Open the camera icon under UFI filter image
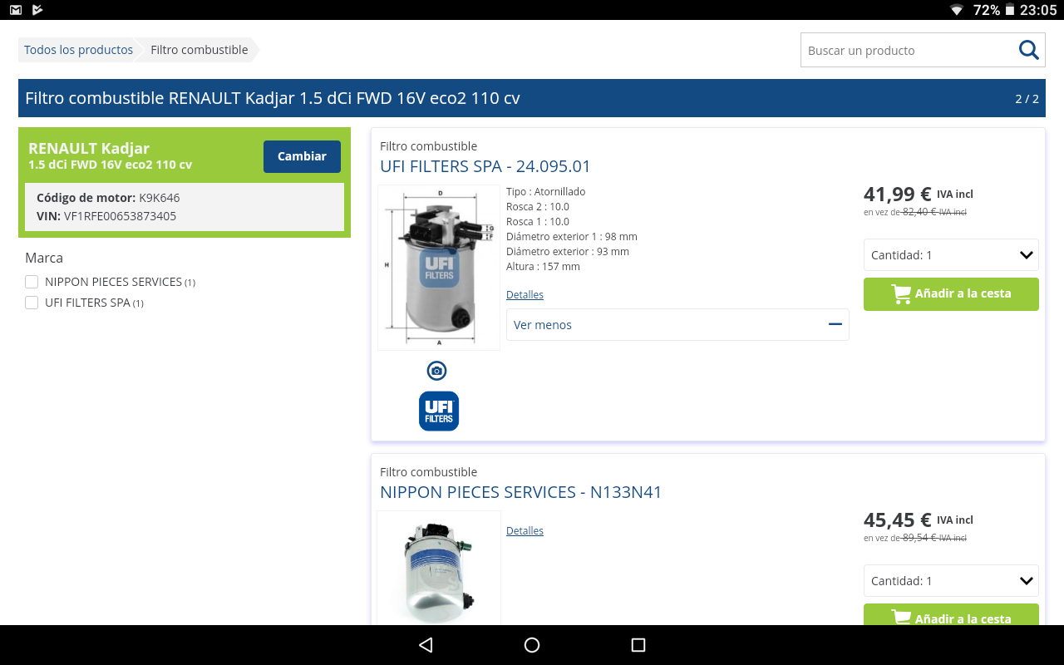Image resolution: width=1064 pixels, height=665 pixels. (436, 371)
